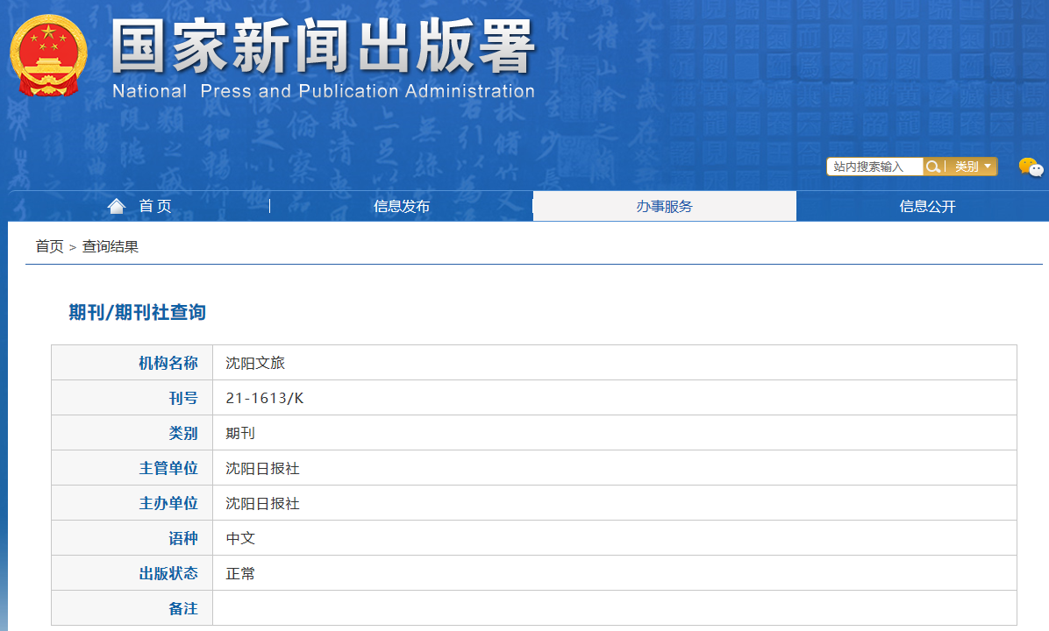Click 沈阳日报社 in the 主办单位 row
The height and width of the screenshot is (631, 1049).
pos(262,503)
